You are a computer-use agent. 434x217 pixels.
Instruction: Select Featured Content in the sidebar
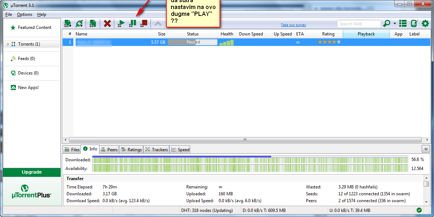pyautogui.click(x=31, y=27)
